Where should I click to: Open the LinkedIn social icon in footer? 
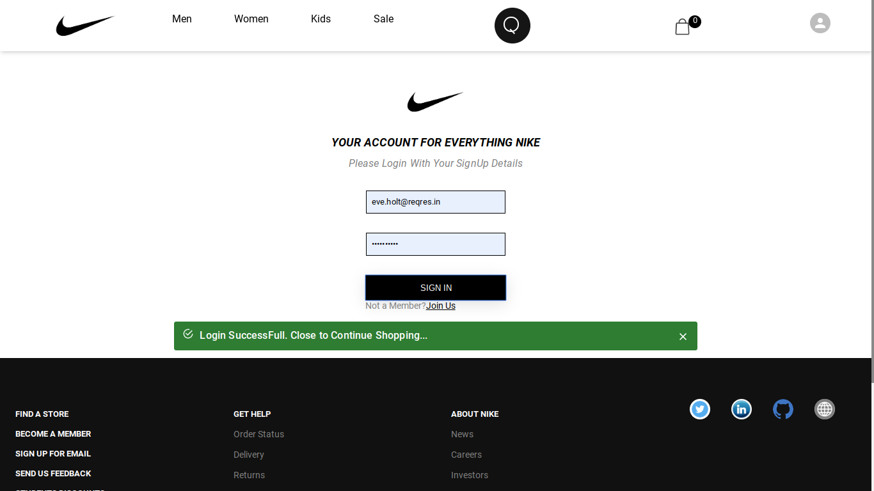[x=742, y=409]
